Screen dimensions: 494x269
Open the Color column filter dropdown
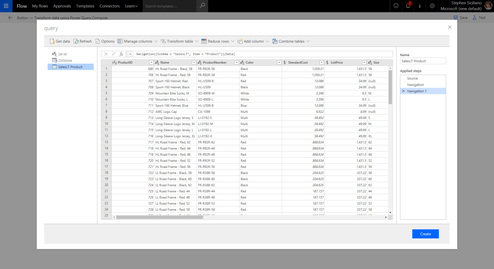pyautogui.click(x=279, y=63)
